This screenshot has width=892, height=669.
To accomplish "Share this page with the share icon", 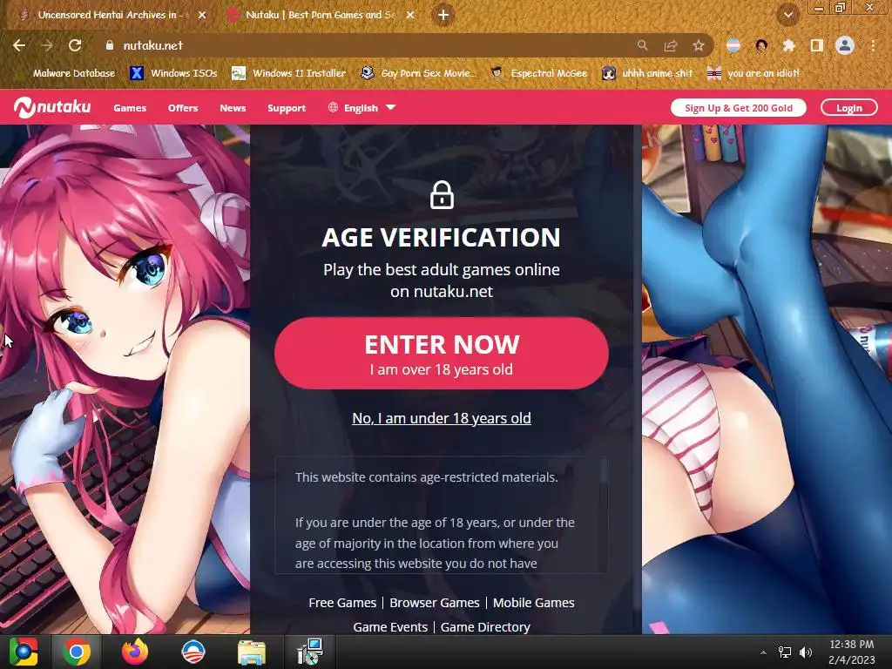I will tap(671, 45).
